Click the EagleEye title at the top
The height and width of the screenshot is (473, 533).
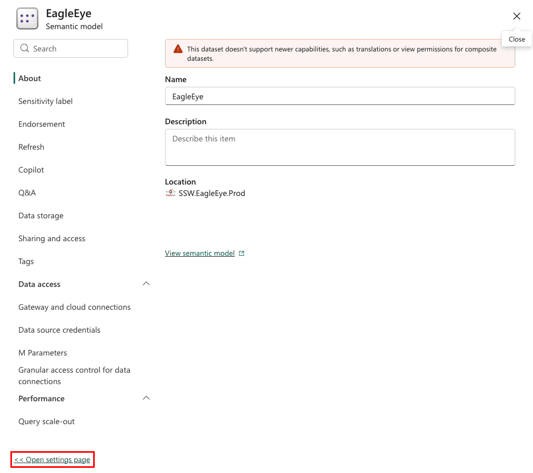click(69, 13)
